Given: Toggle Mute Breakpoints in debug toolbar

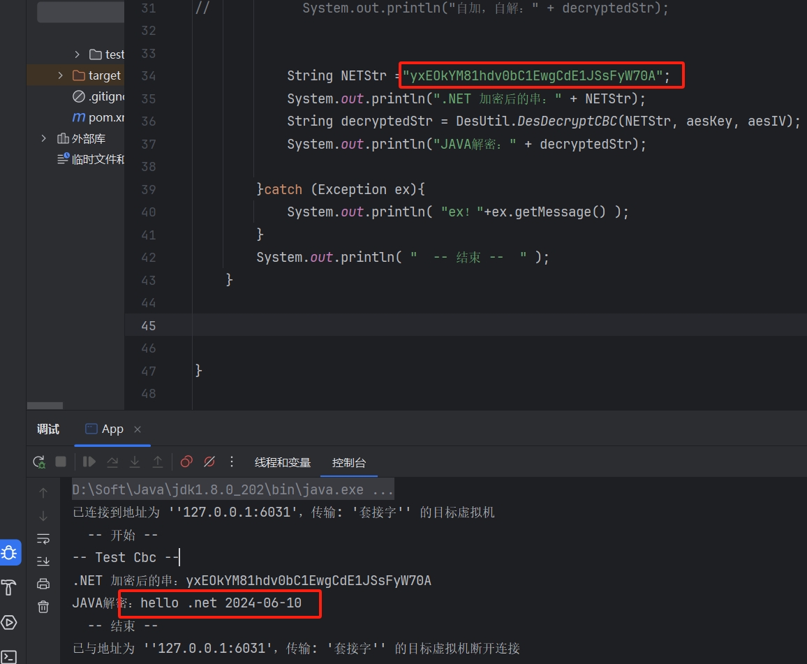Looking at the screenshot, I should [209, 462].
